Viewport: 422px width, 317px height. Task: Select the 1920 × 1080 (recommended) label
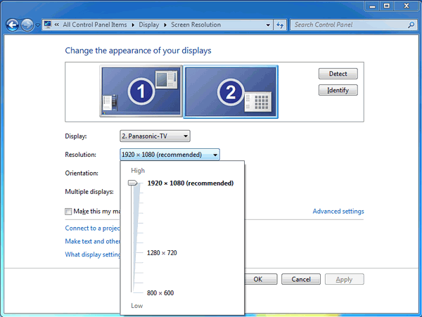(x=191, y=183)
